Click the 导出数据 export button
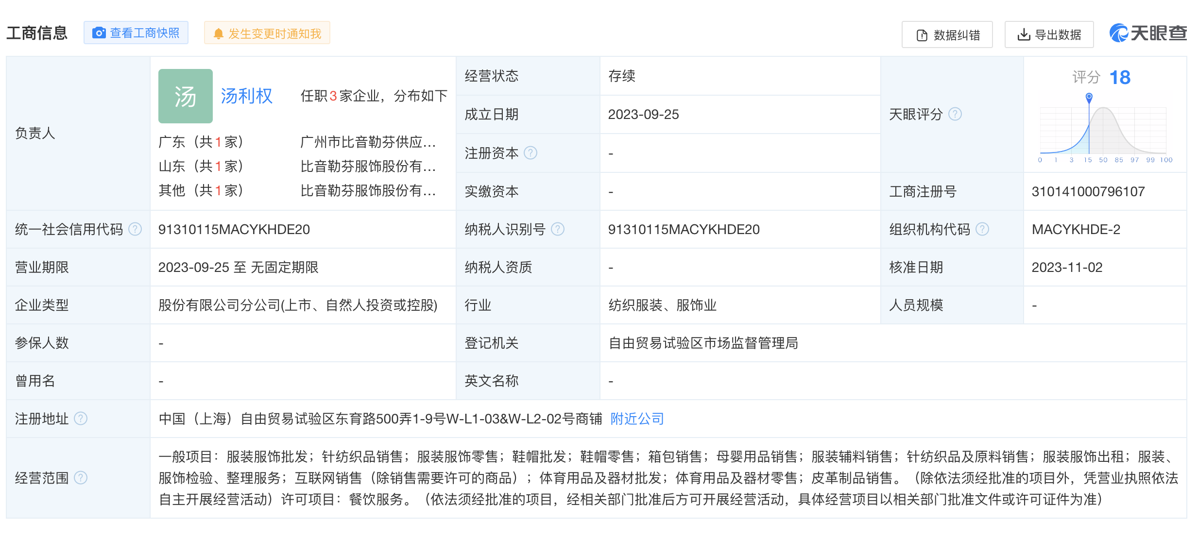1198x540 pixels. (1049, 34)
